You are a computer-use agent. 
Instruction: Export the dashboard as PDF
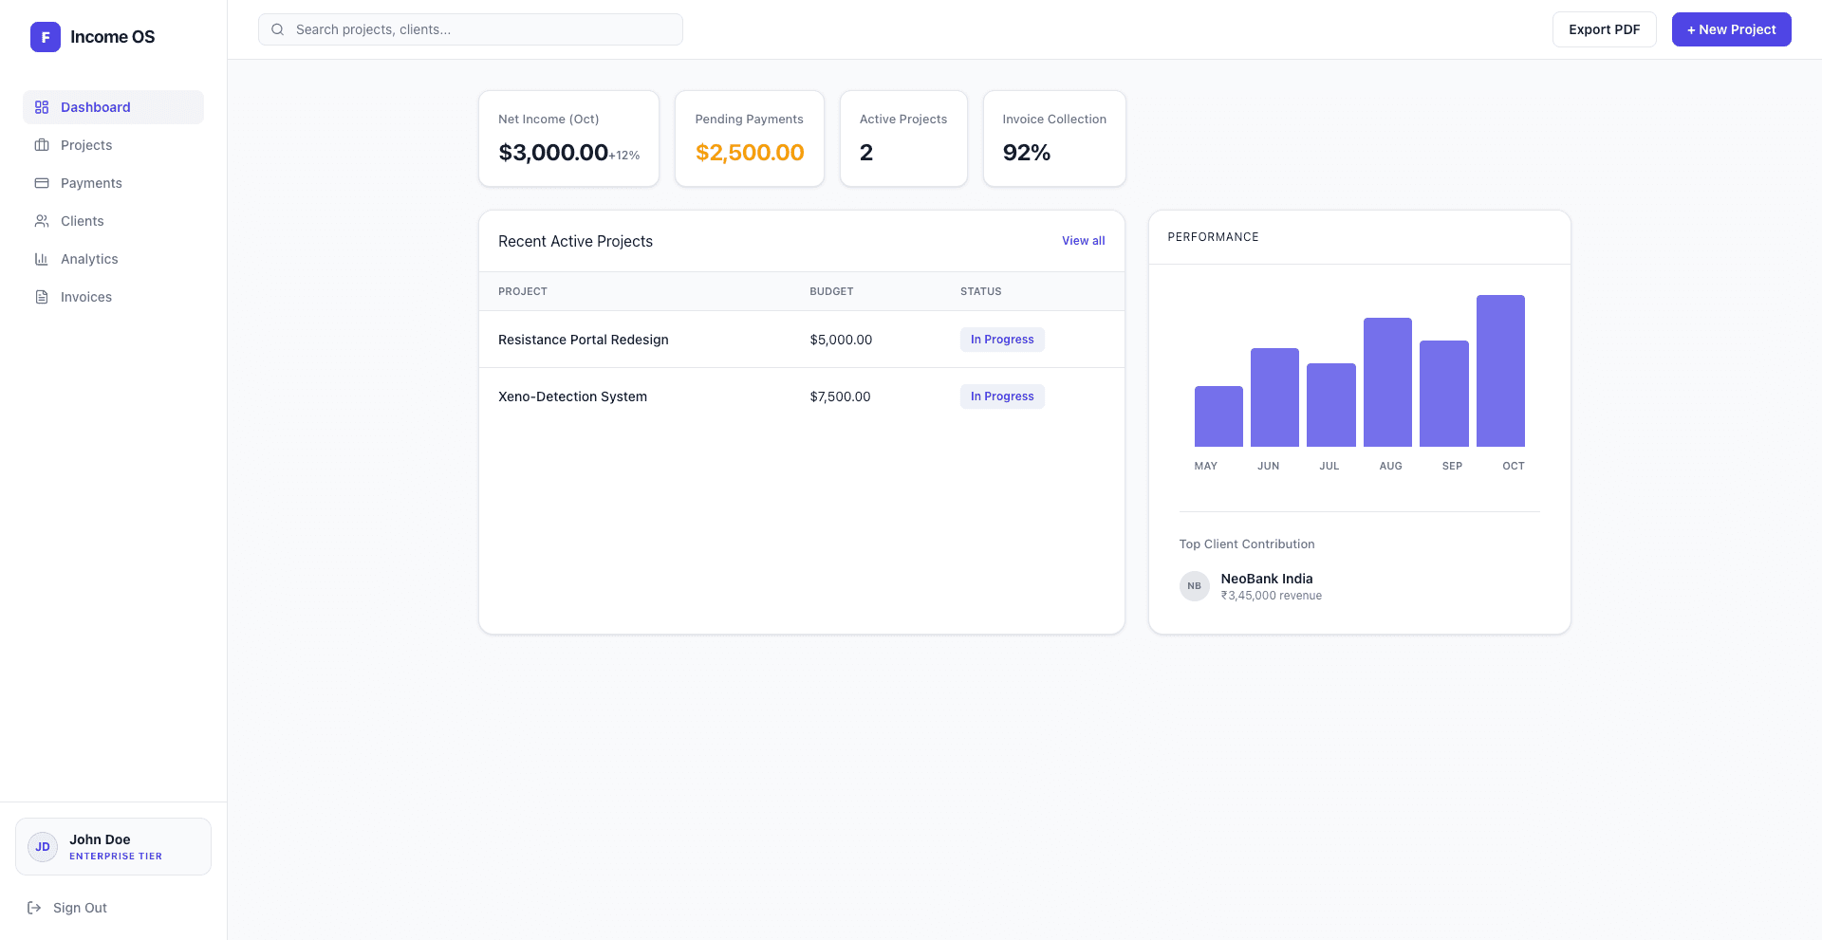[1604, 29]
